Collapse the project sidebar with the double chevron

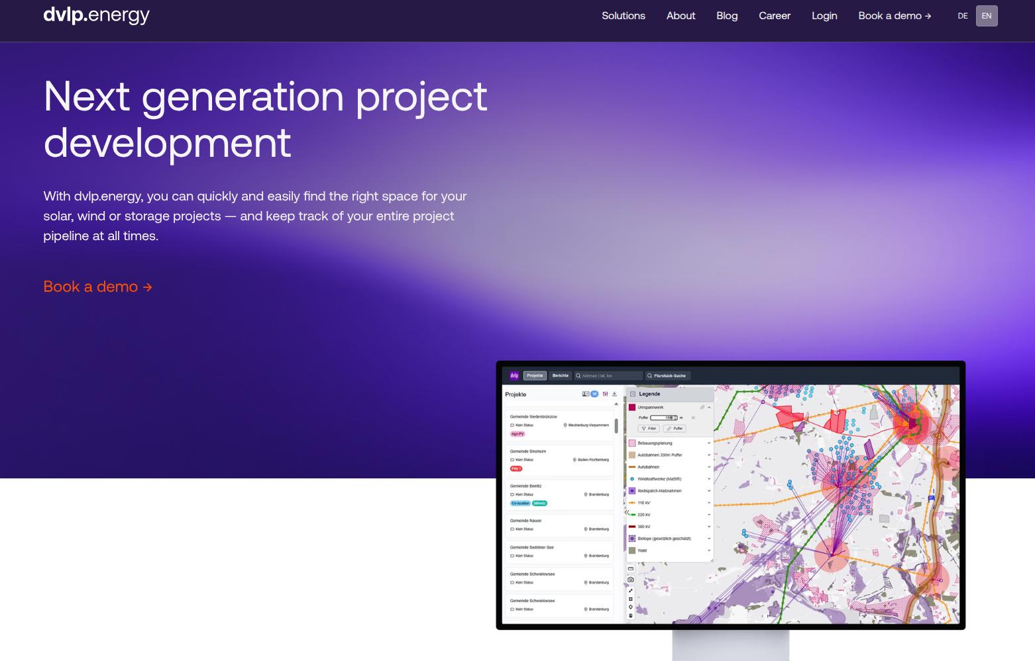pos(627,512)
